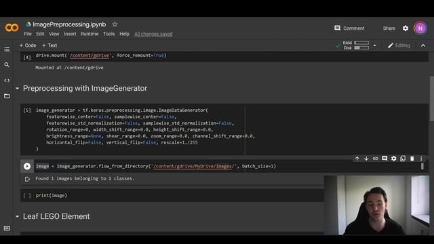Click the vertical notebook scrollbar

(431, 98)
